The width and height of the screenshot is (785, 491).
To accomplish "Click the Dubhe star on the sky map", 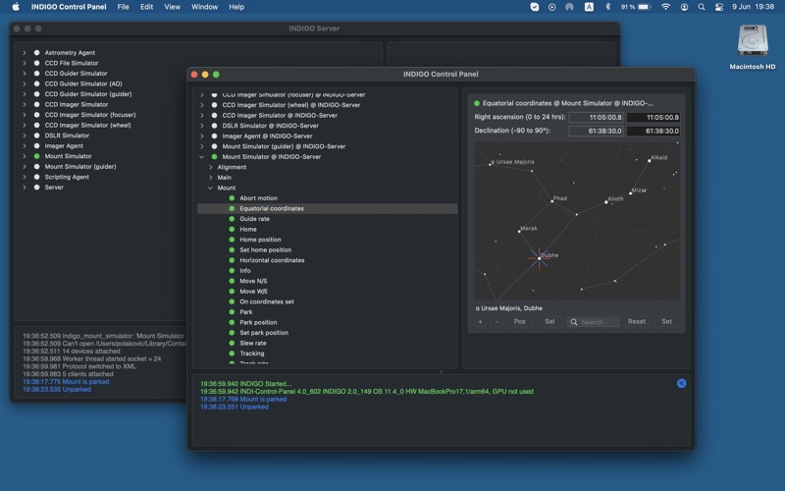I will click(x=539, y=258).
